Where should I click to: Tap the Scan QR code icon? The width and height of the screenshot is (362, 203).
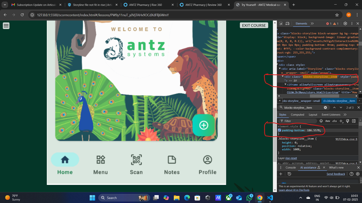(x=136, y=160)
